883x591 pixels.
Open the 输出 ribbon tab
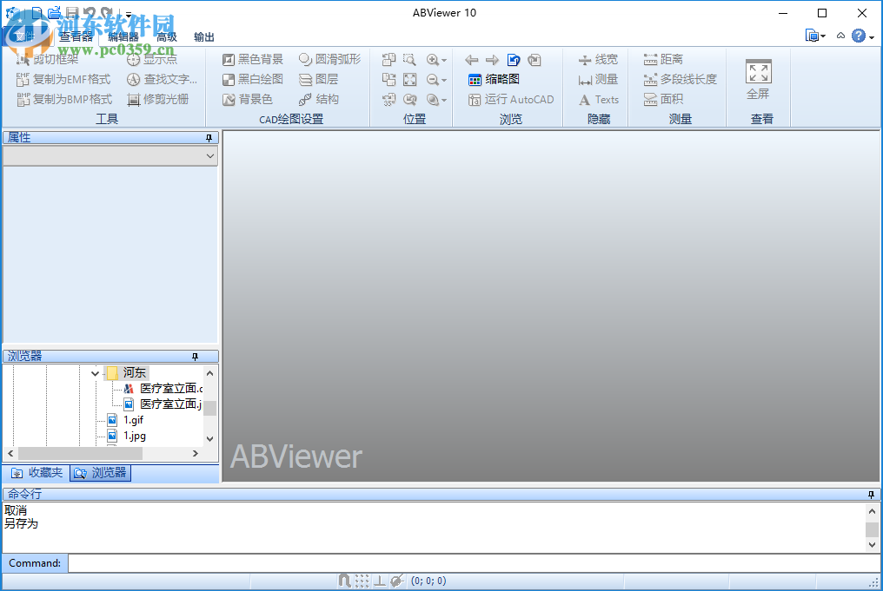[x=205, y=37]
